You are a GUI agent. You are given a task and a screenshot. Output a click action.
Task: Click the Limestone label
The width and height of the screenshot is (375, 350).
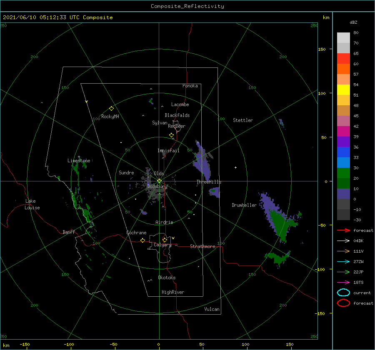[x=79, y=161]
